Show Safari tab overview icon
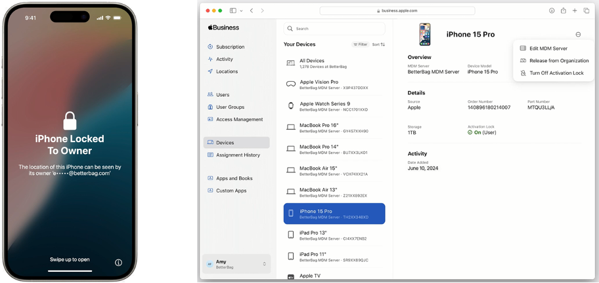This screenshot has width=599, height=283. click(587, 10)
